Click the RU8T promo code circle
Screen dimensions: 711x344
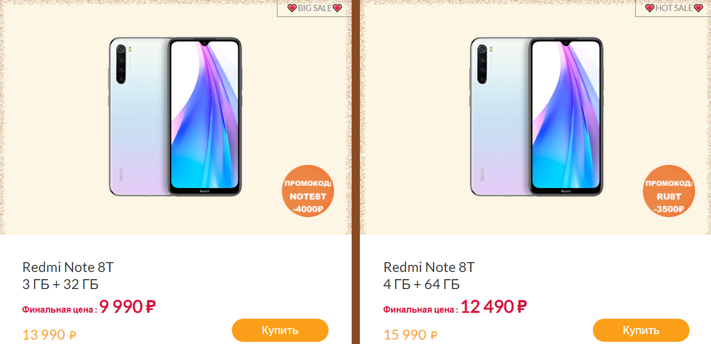[669, 191]
